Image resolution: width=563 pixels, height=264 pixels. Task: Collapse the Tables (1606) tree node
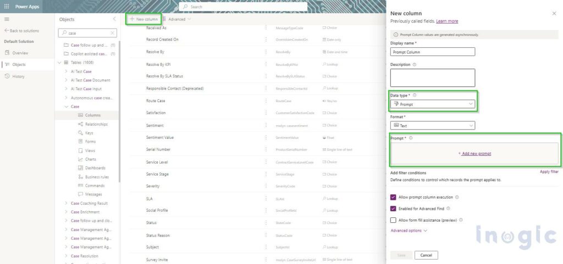[x=59, y=63]
